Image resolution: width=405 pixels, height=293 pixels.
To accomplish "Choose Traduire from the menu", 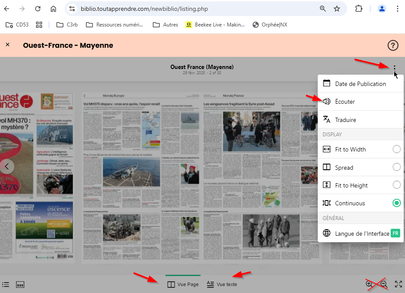I will 346,120.
